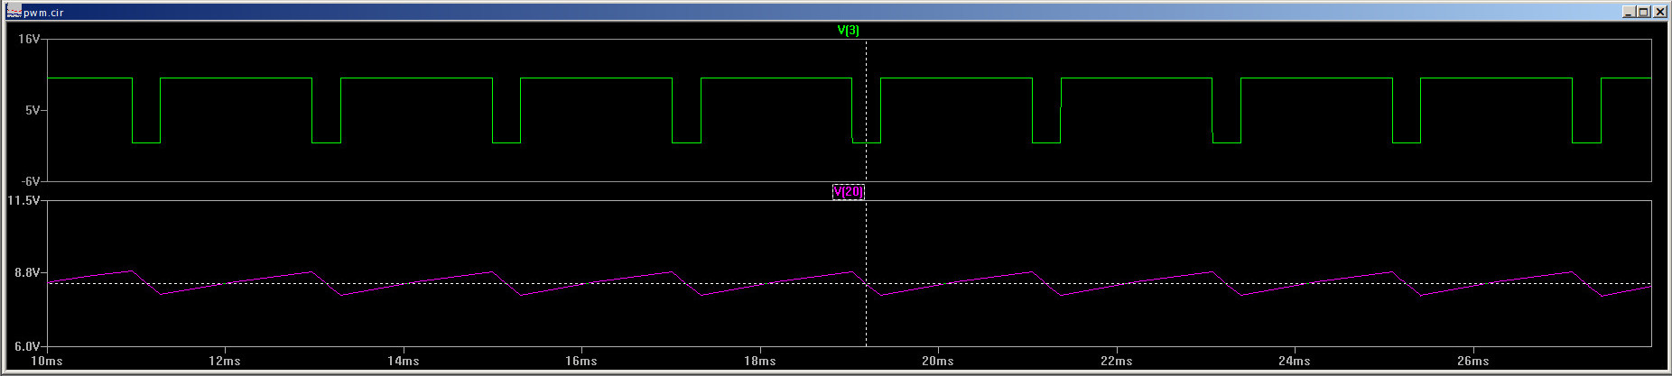Click the 11.5V label on lower vertical axis
1672x376 pixels.
click(x=23, y=200)
